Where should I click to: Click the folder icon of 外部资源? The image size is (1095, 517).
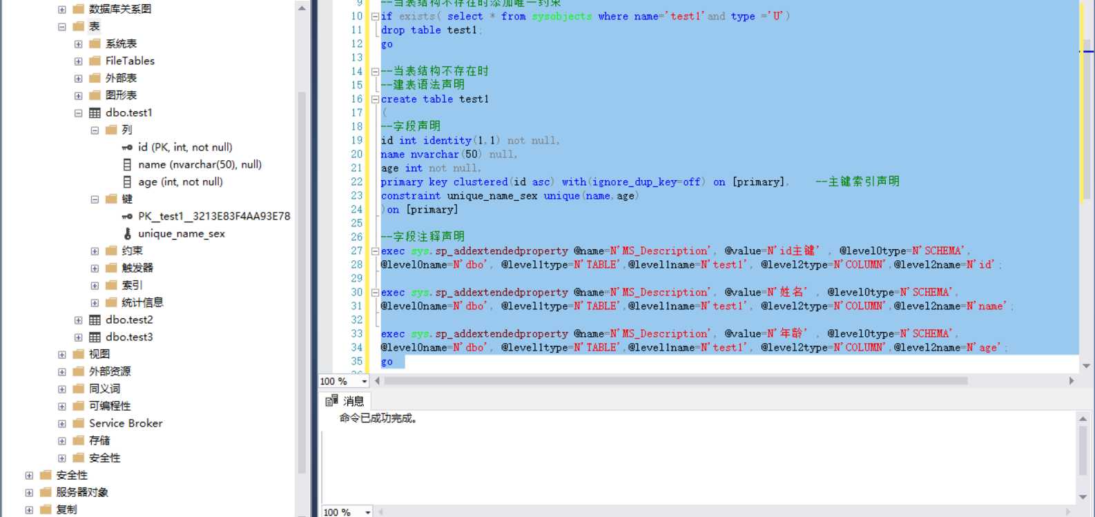coord(79,371)
